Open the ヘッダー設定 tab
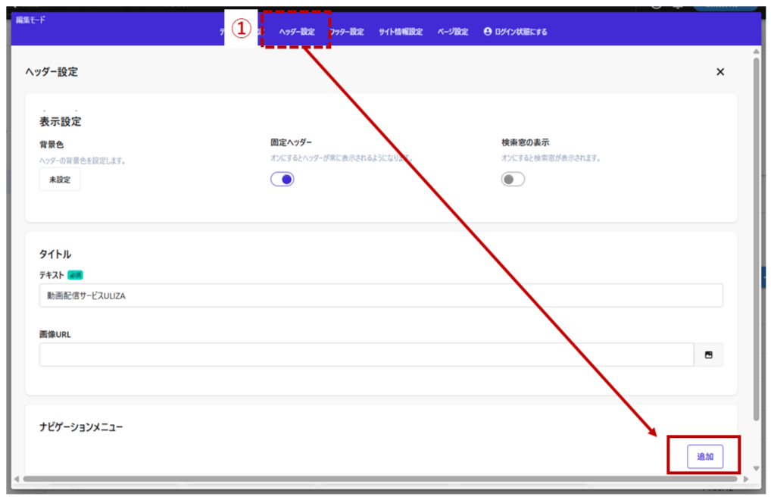The height and width of the screenshot is (500, 771). click(296, 32)
